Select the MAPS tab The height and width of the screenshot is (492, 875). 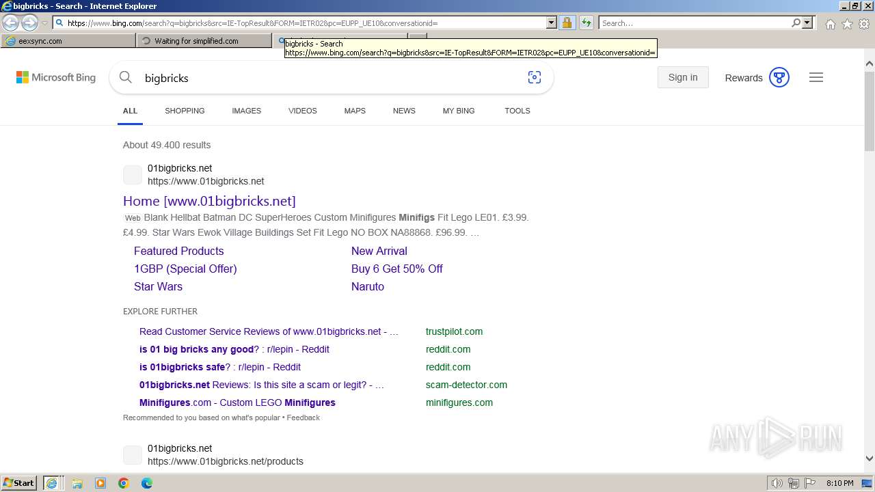pyautogui.click(x=355, y=111)
